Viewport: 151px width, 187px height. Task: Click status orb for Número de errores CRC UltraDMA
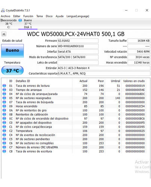pyautogui.click(x=4, y=147)
